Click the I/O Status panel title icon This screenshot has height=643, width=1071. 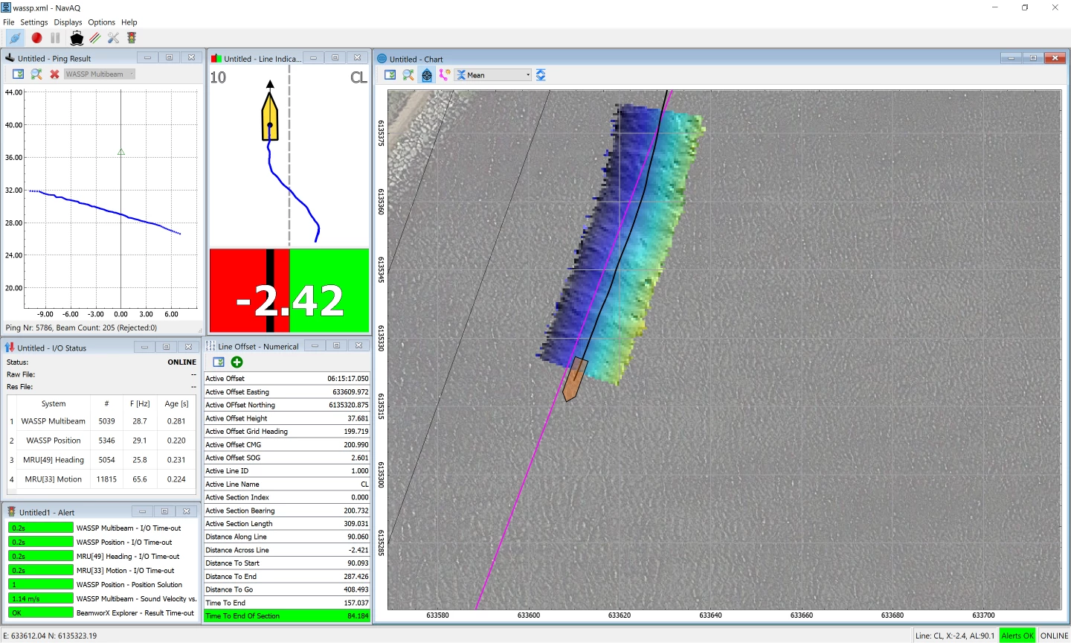(x=10, y=348)
